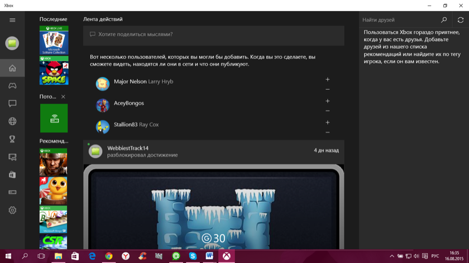Open My Games controller icon
The height and width of the screenshot is (263, 469).
click(x=12, y=86)
